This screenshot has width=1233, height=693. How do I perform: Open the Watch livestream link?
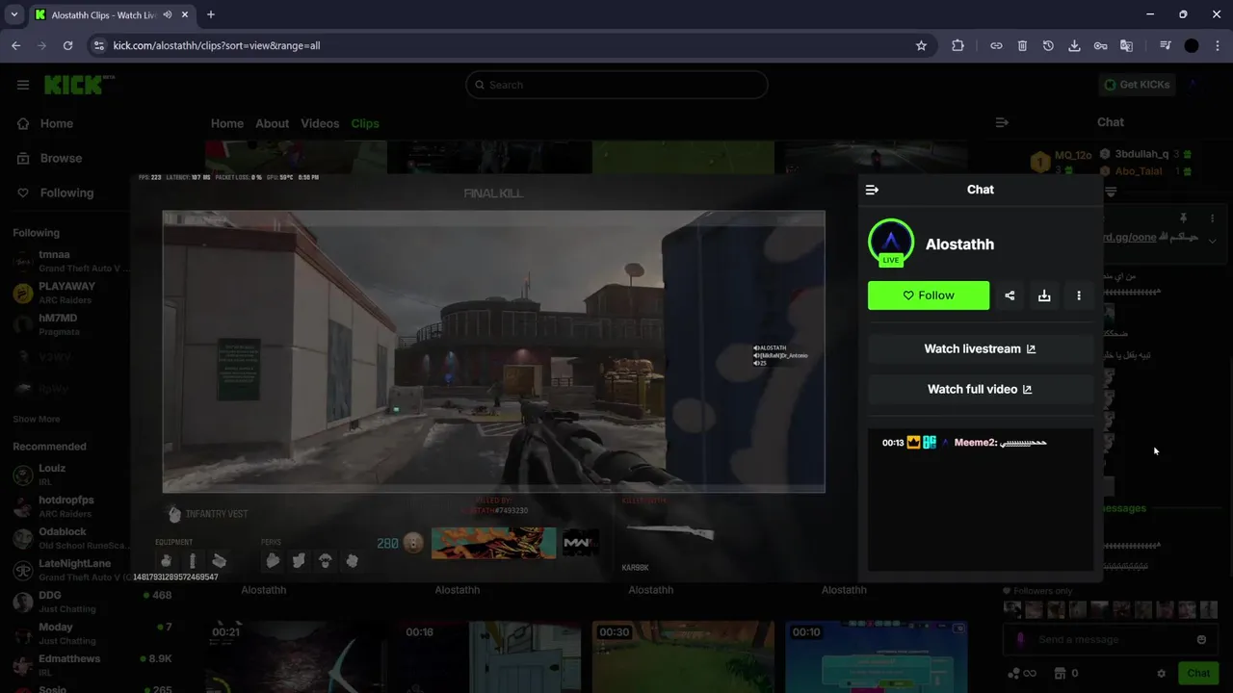tap(981, 348)
